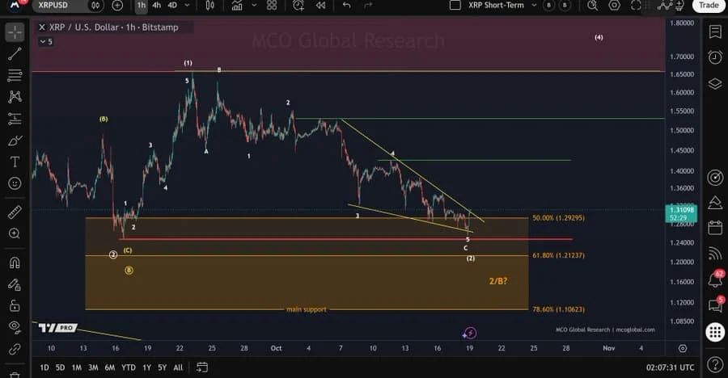The image size is (728, 378).
Task: Select the ruler measure tool
Action: (x=15, y=212)
